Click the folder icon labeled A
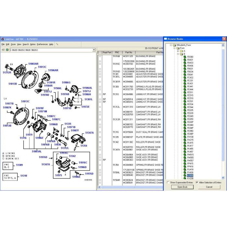 [181, 51]
